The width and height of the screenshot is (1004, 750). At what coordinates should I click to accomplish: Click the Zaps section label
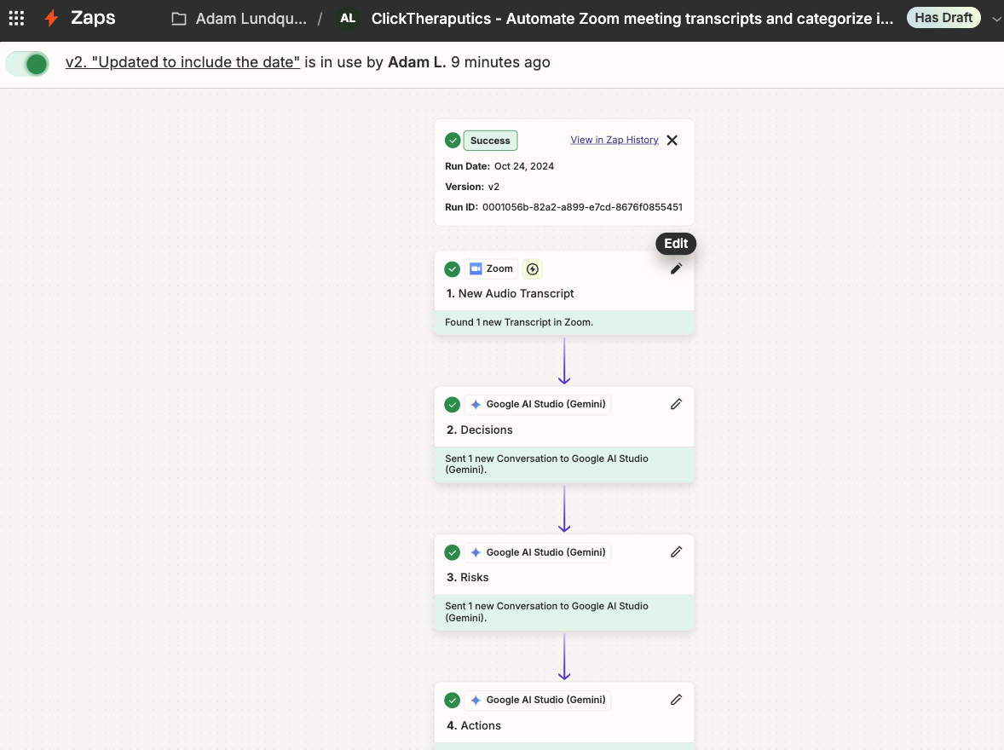click(x=93, y=18)
